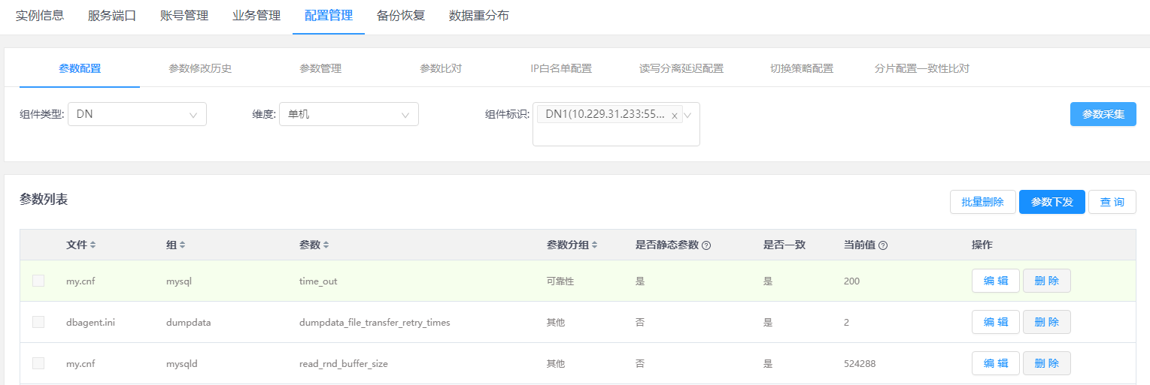Tick the checkbox for the time_out row

pyautogui.click(x=38, y=281)
